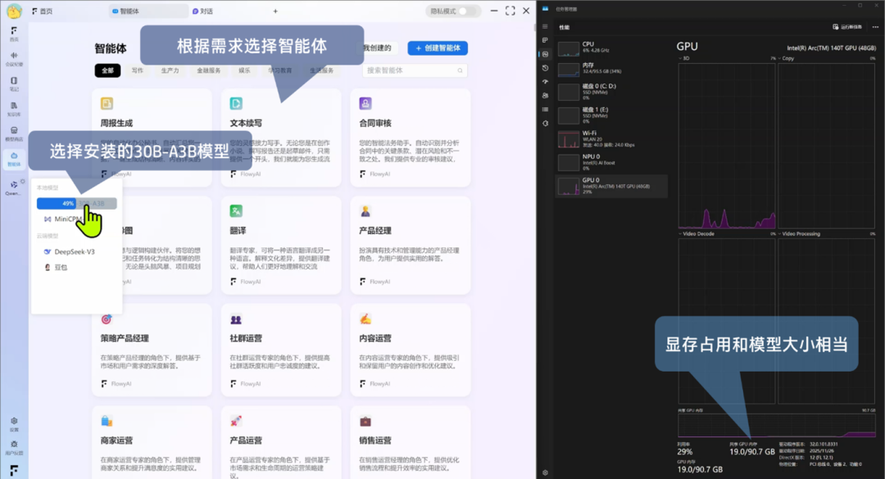Choose the DeepSeek-V3 cloud model

(x=70, y=251)
